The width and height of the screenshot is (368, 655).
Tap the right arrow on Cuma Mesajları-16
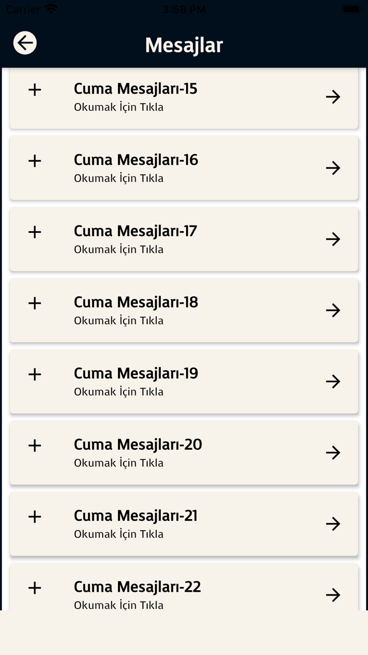tap(333, 167)
